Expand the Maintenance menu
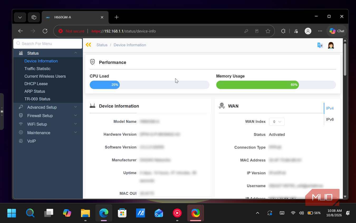Image resolution: width=356 pixels, height=223 pixels. point(48,133)
